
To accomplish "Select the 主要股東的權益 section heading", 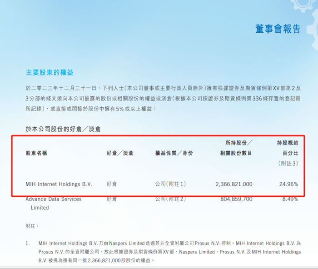I will coord(50,72).
